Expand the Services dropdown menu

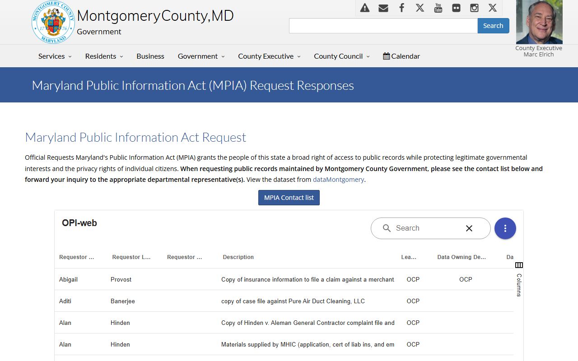(55, 56)
